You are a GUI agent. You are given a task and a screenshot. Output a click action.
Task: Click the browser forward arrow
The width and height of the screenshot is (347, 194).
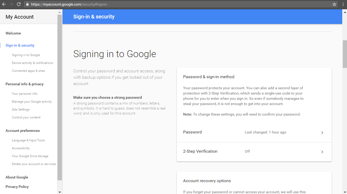[11, 4]
